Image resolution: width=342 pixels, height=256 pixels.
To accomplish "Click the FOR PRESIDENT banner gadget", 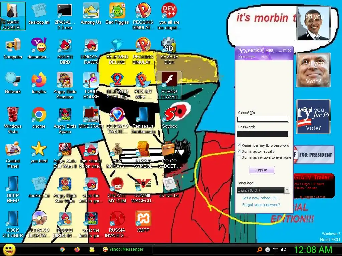I will (x=314, y=155).
